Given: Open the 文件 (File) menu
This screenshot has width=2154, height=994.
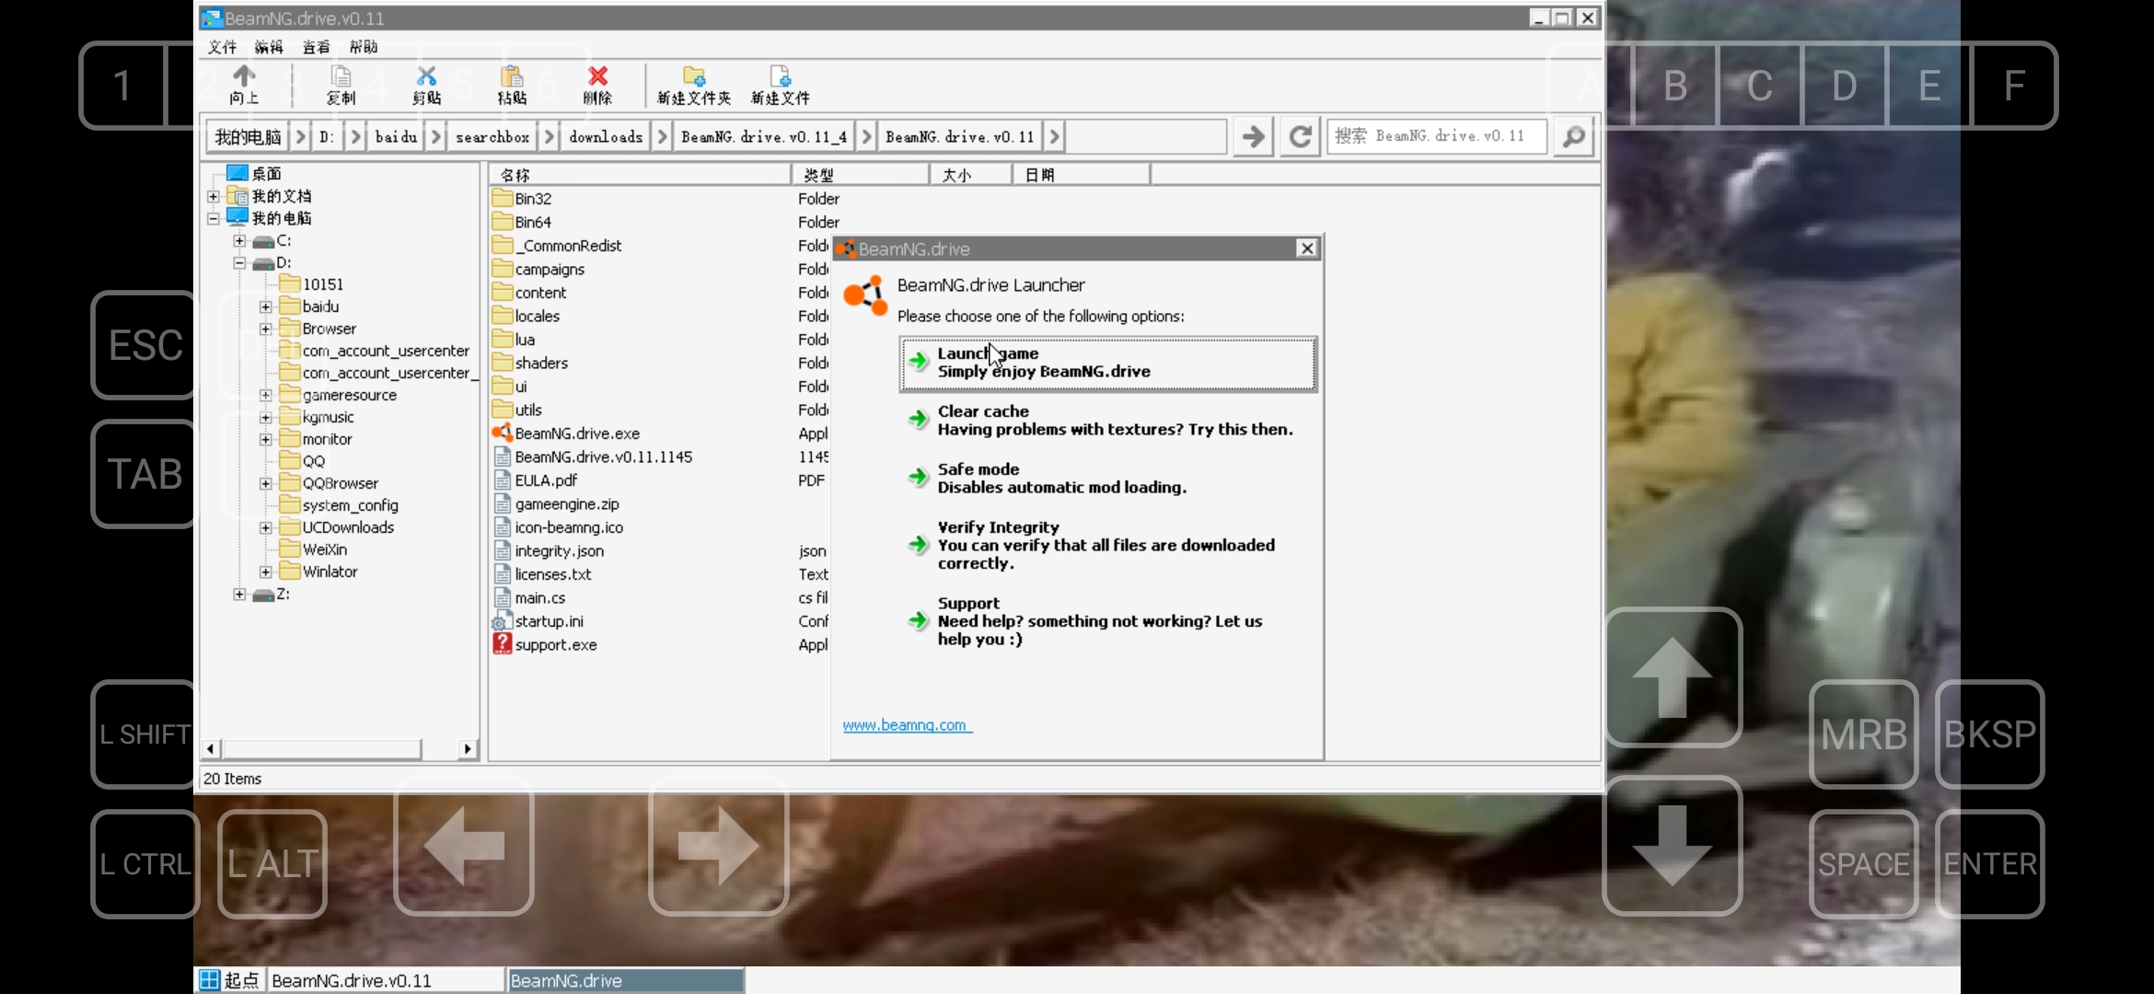Looking at the screenshot, I should (x=222, y=47).
